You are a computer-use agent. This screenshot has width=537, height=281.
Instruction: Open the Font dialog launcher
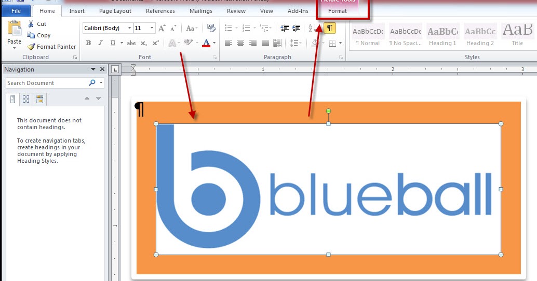point(214,58)
